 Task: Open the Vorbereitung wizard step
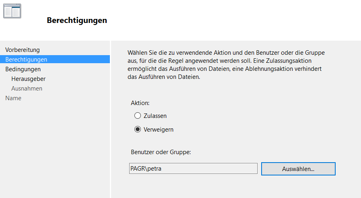tap(22, 50)
